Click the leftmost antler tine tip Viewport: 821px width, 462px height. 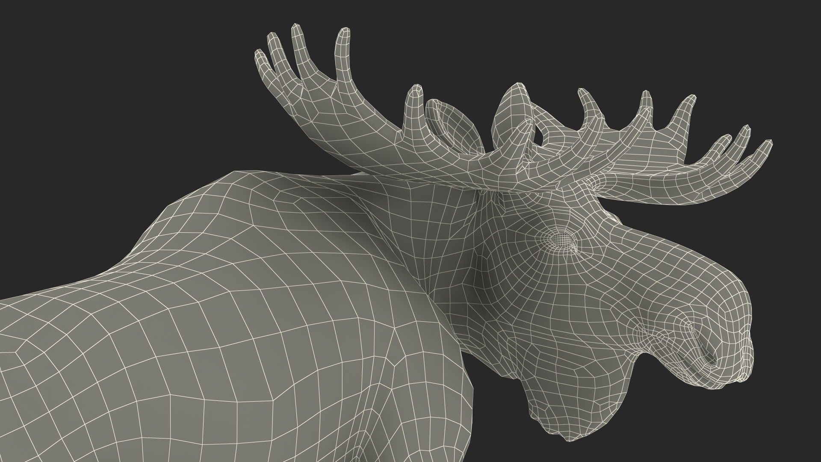point(258,53)
